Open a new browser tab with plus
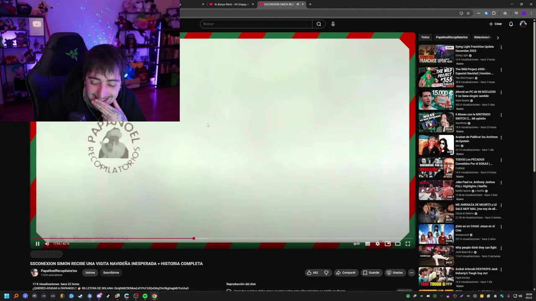 [x=310, y=4]
